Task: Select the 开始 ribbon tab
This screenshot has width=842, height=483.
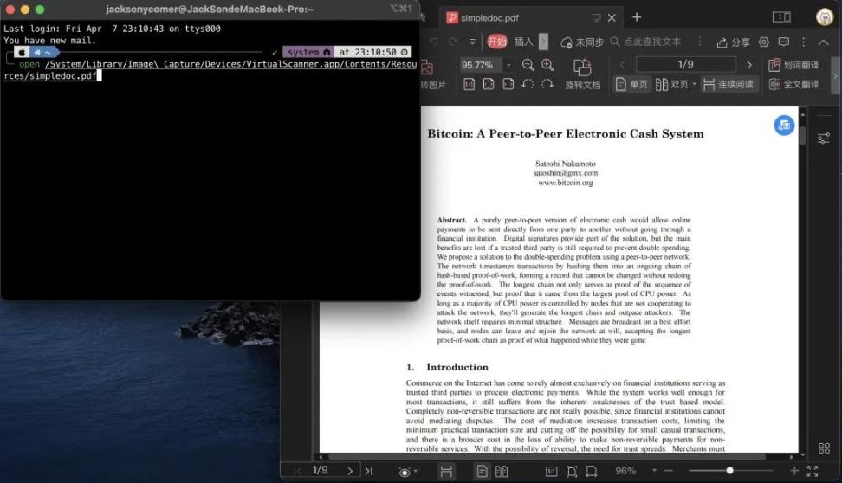Action: coord(496,42)
